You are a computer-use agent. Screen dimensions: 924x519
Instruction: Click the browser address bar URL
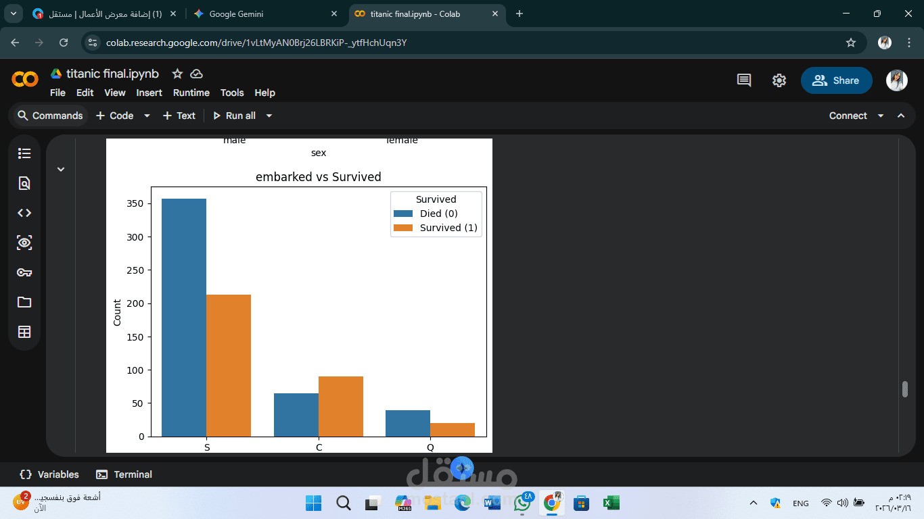click(x=256, y=43)
